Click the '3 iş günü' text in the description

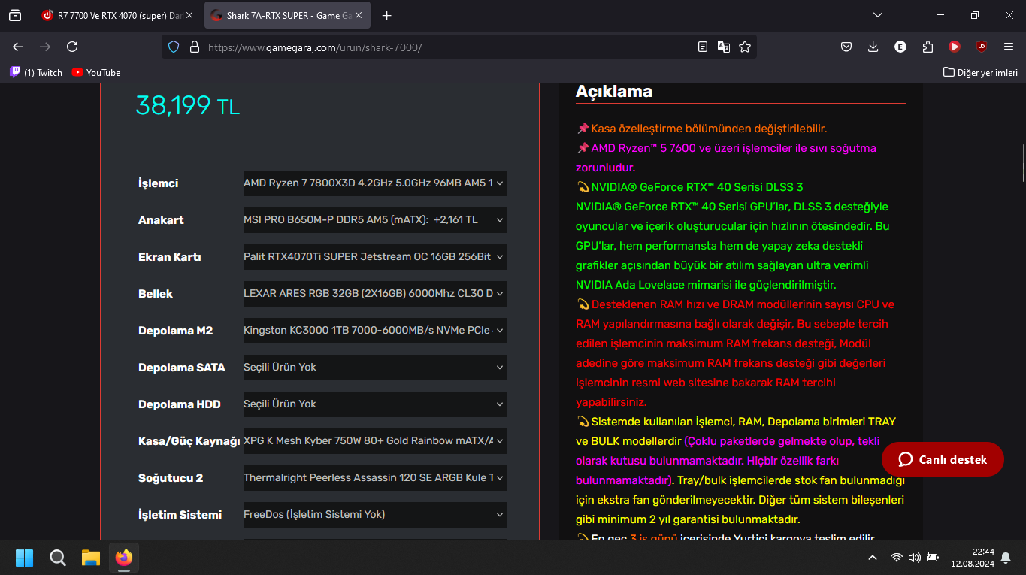(653, 538)
